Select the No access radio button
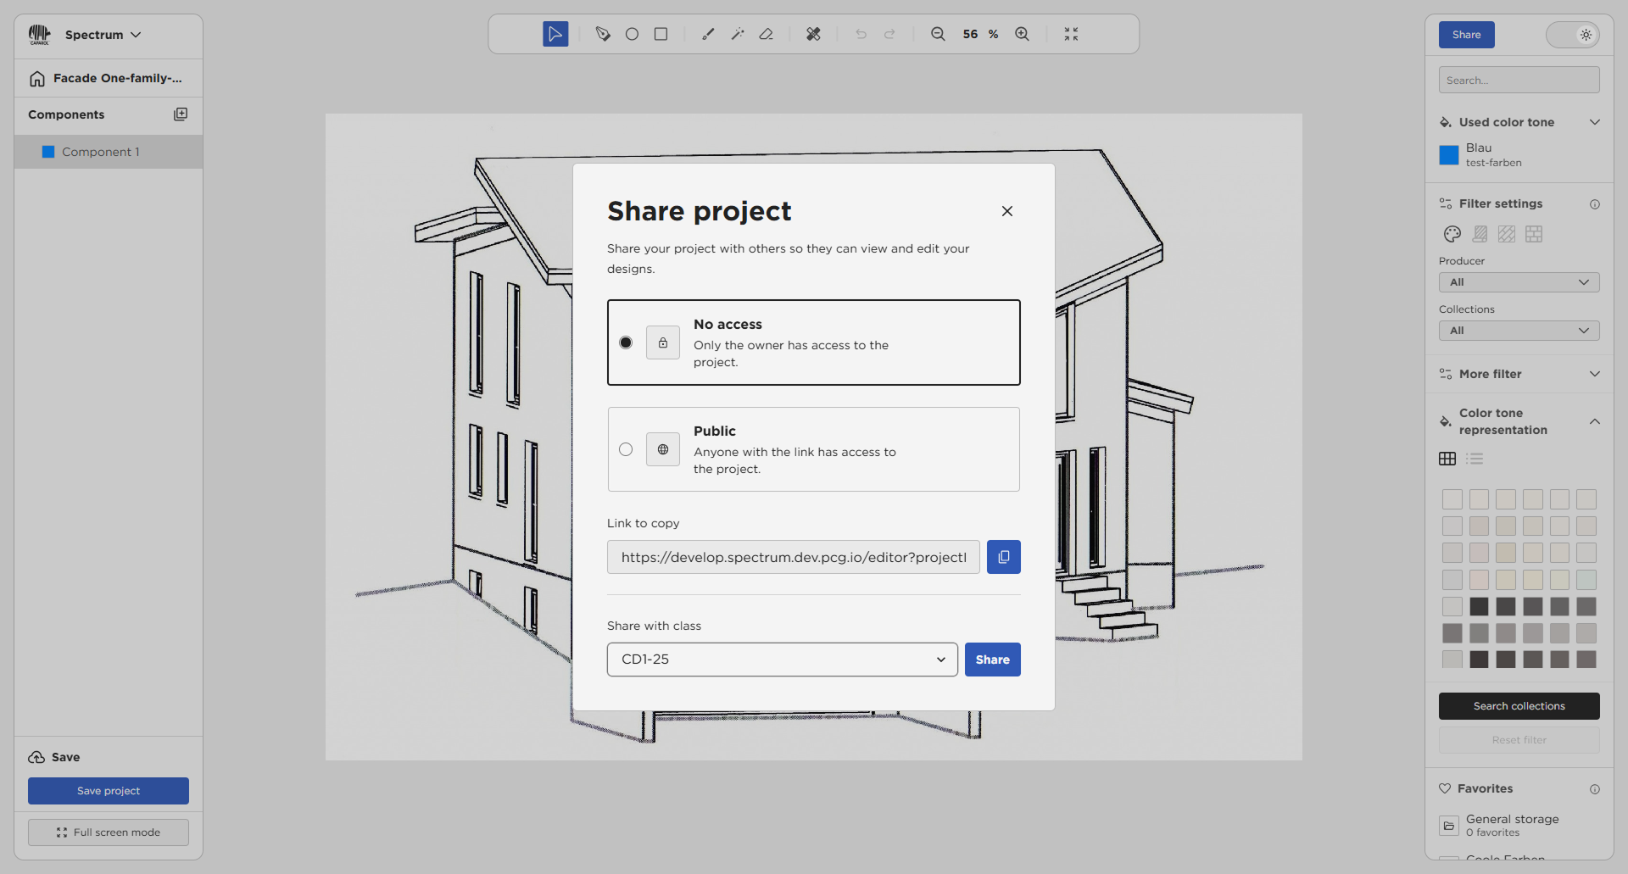 coord(626,342)
